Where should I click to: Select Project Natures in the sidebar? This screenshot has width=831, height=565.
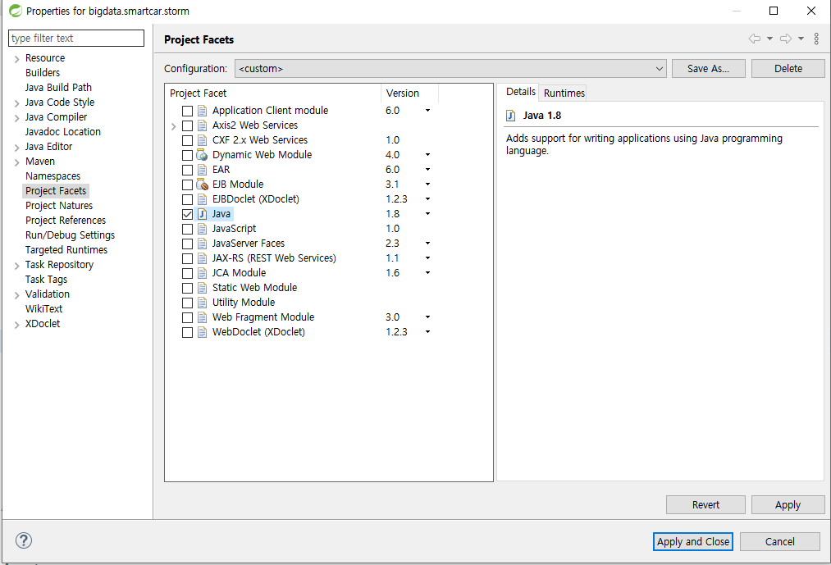[59, 206]
